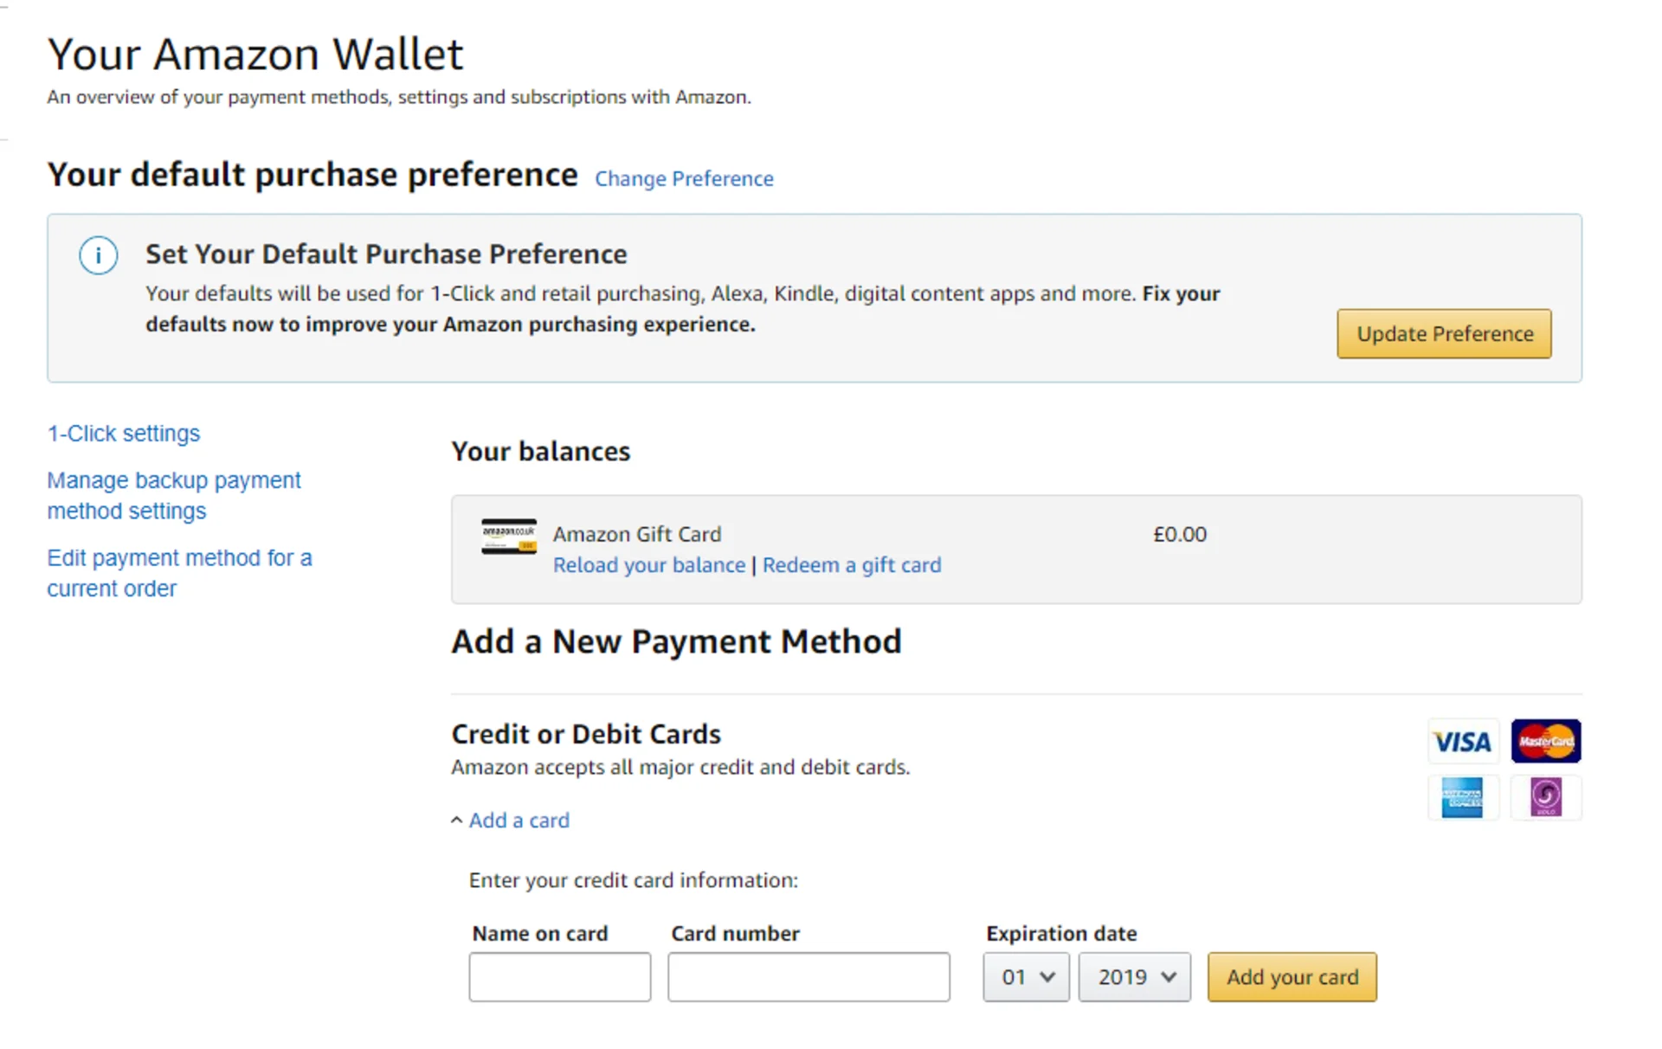Open the expiration month dropdown
Image resolution: width=1662 pixels, height=1049 pixels.
(x=1026, y=976)
